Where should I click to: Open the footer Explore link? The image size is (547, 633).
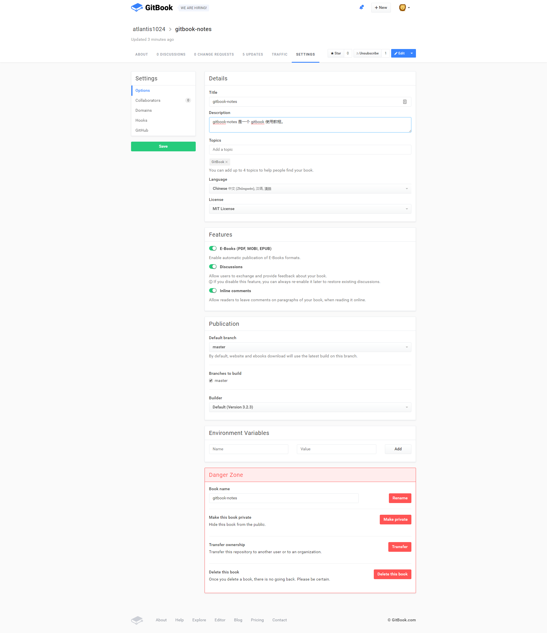point(199,620)
